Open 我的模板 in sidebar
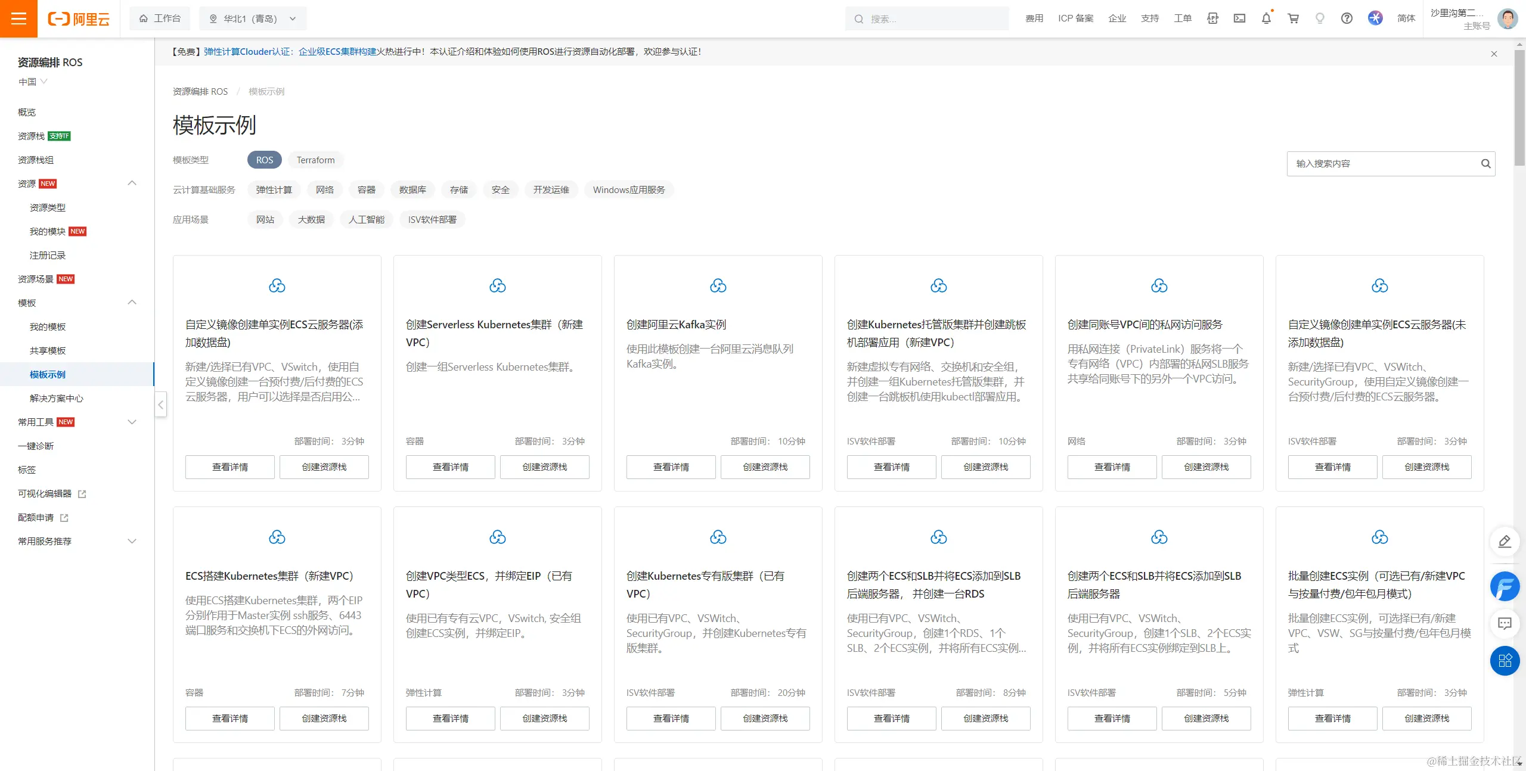This screenshot has height=771, width=1526. tap(48, 327)
